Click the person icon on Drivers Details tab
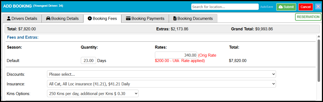The image size is (323, 102). point(9,19)
